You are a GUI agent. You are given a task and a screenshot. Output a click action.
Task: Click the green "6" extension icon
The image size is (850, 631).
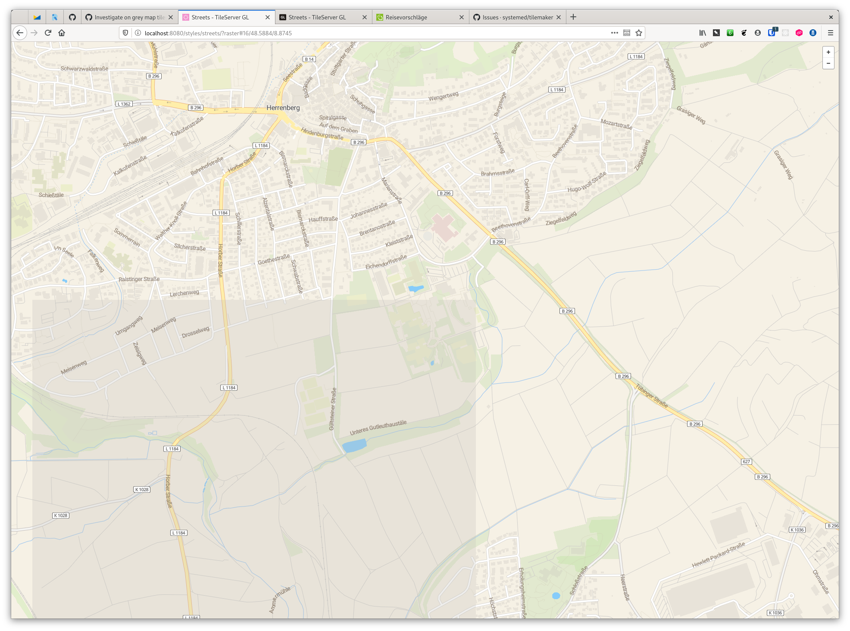coord(731,32)
